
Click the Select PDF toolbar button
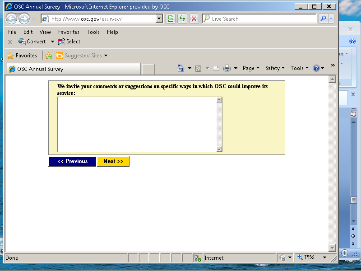click(x=69, y=42)
